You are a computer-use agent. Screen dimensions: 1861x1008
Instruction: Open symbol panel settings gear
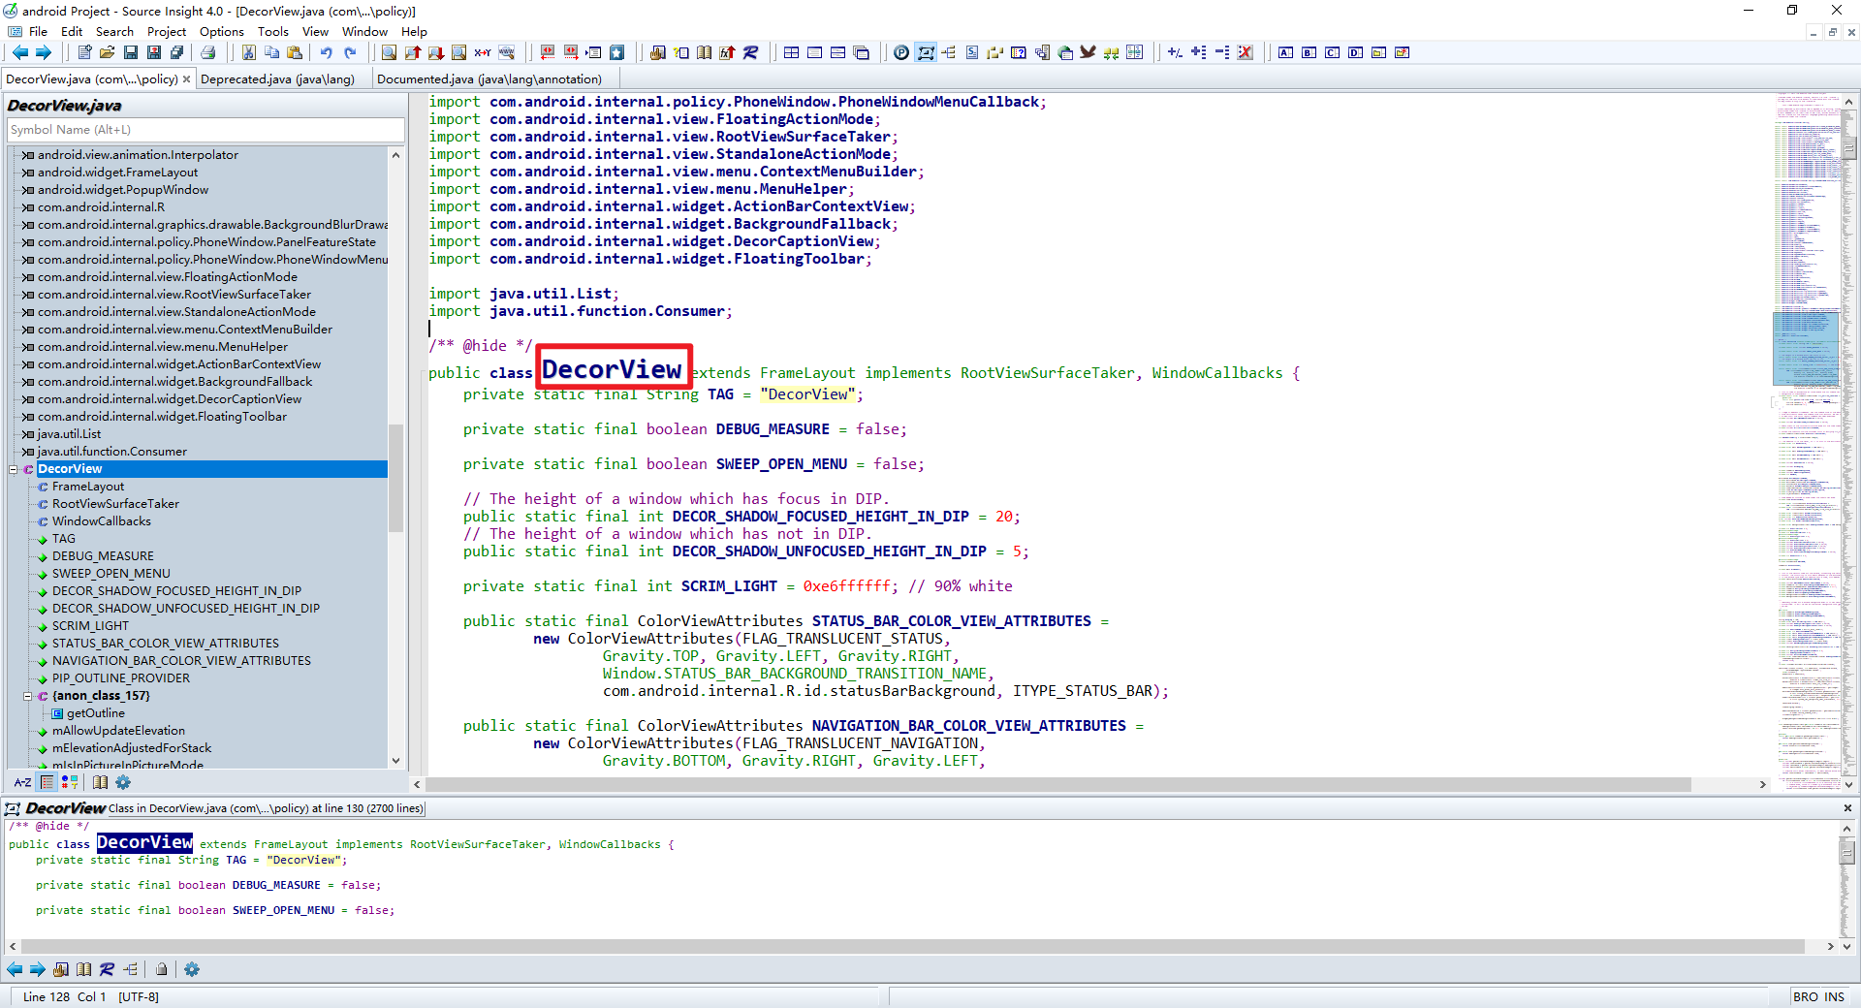[123, 782]
